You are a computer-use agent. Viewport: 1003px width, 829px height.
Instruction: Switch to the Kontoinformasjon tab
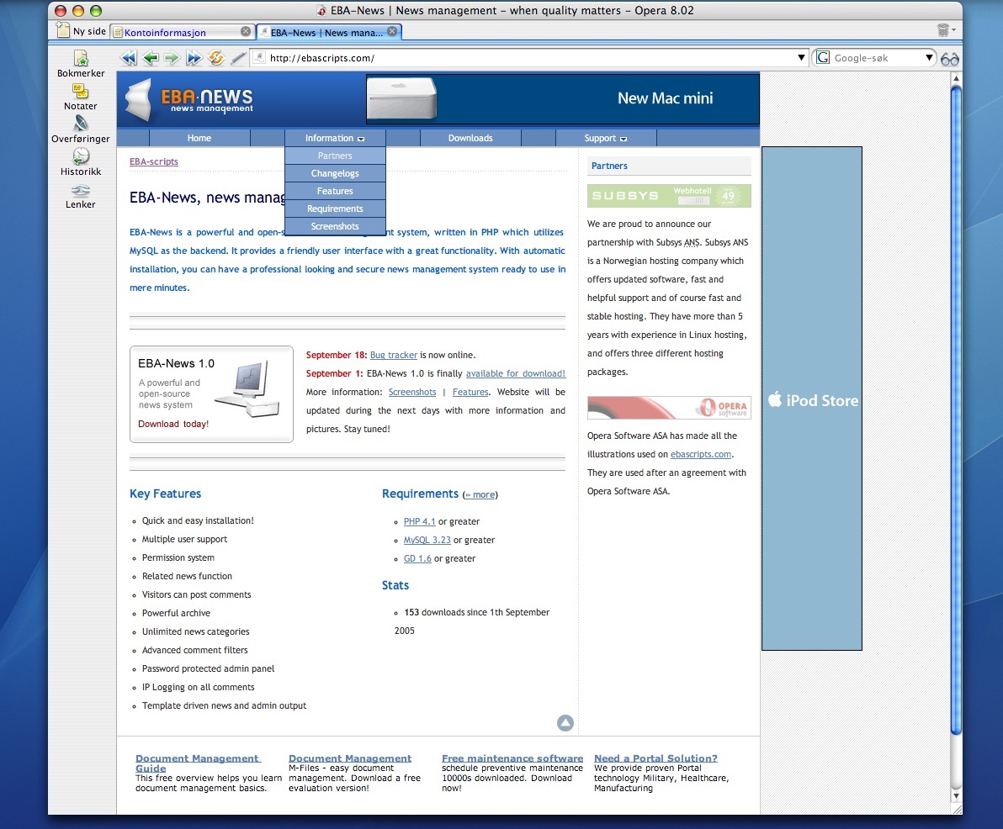point(183,32)
